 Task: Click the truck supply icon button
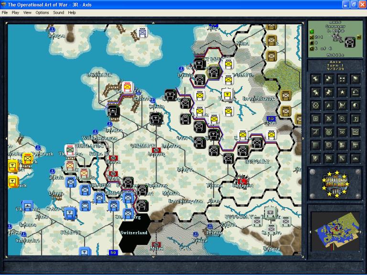tap(329, 159)
